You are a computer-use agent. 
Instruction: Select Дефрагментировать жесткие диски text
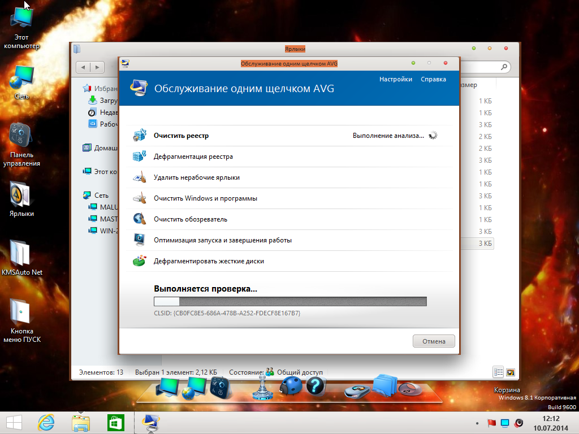(209, 261)
